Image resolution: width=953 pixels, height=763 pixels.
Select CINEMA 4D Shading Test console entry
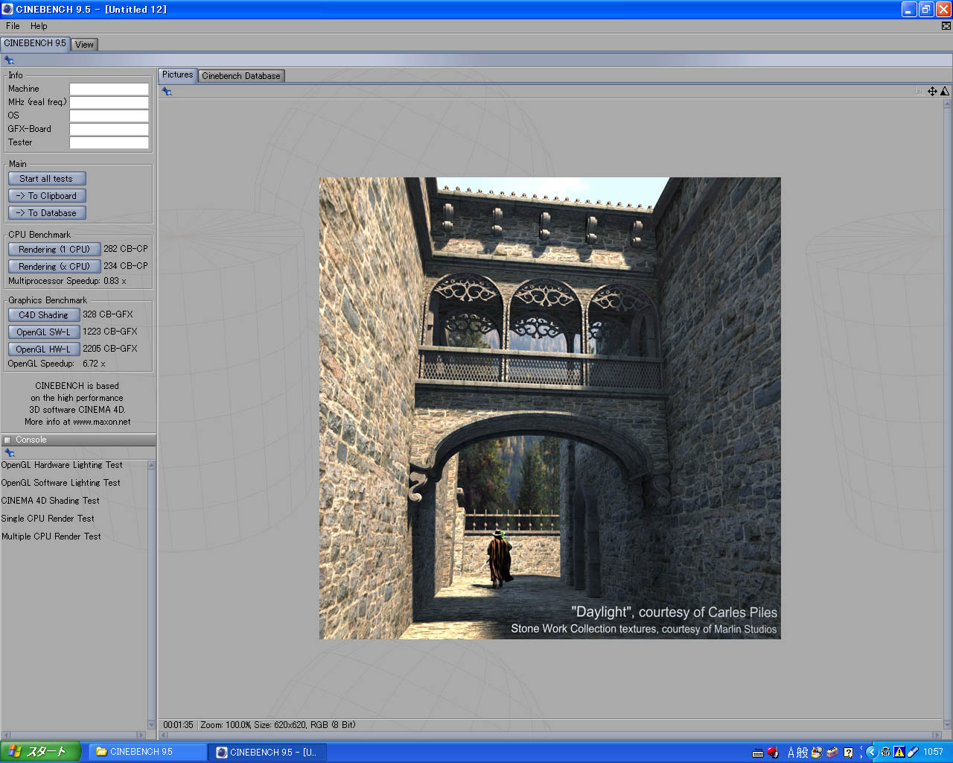pos(50,501)
